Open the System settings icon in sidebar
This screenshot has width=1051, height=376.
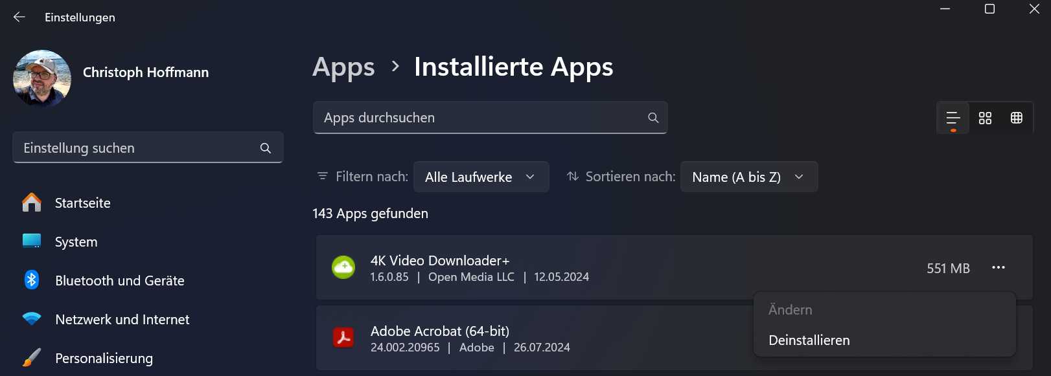pos(32,241)
